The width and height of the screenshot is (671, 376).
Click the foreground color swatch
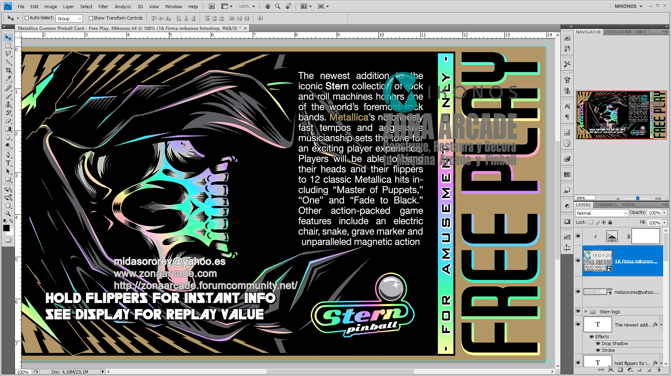6,228
